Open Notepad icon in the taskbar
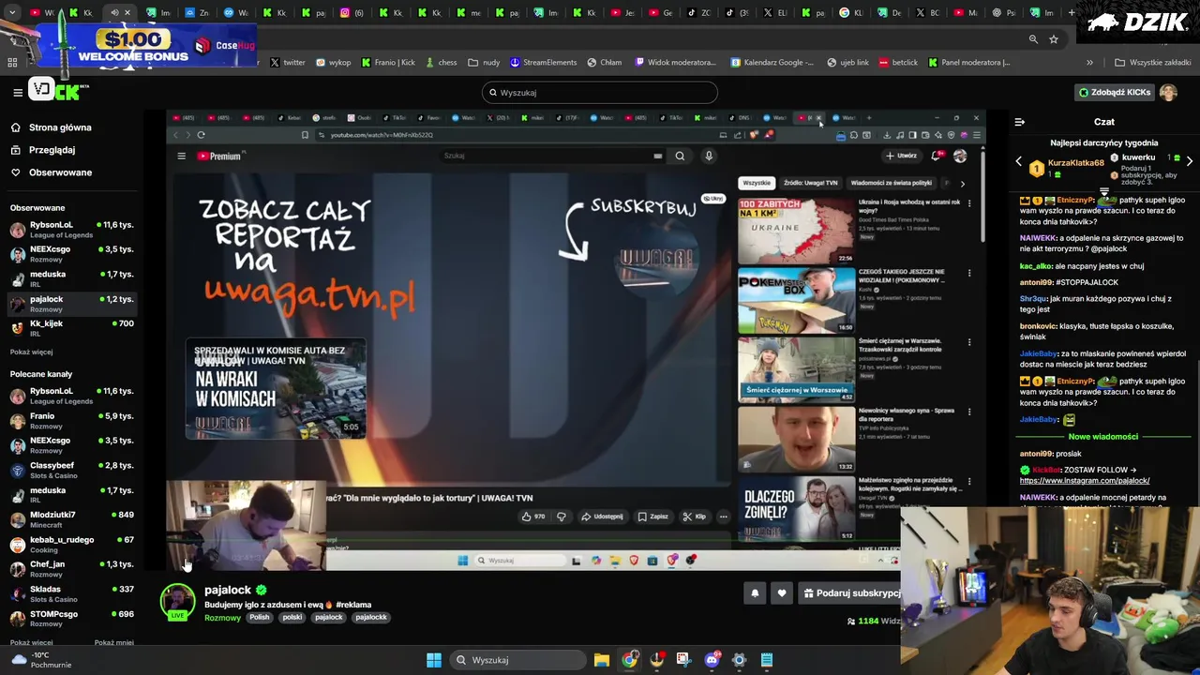 pos(767,660)
